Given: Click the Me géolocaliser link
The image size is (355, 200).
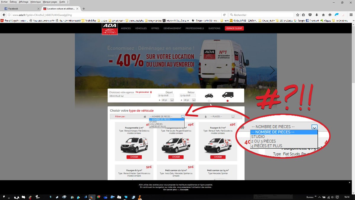Looking at the screenshot, I should click(x=143, y=92).
